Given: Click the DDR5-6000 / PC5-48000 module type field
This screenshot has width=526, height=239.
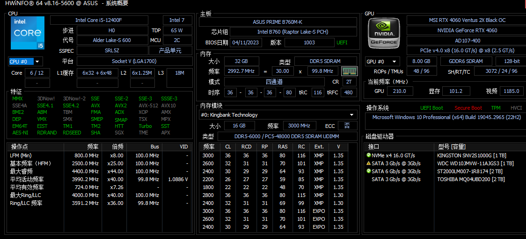Looking at the screenshot, I should [x=287, y=136].
